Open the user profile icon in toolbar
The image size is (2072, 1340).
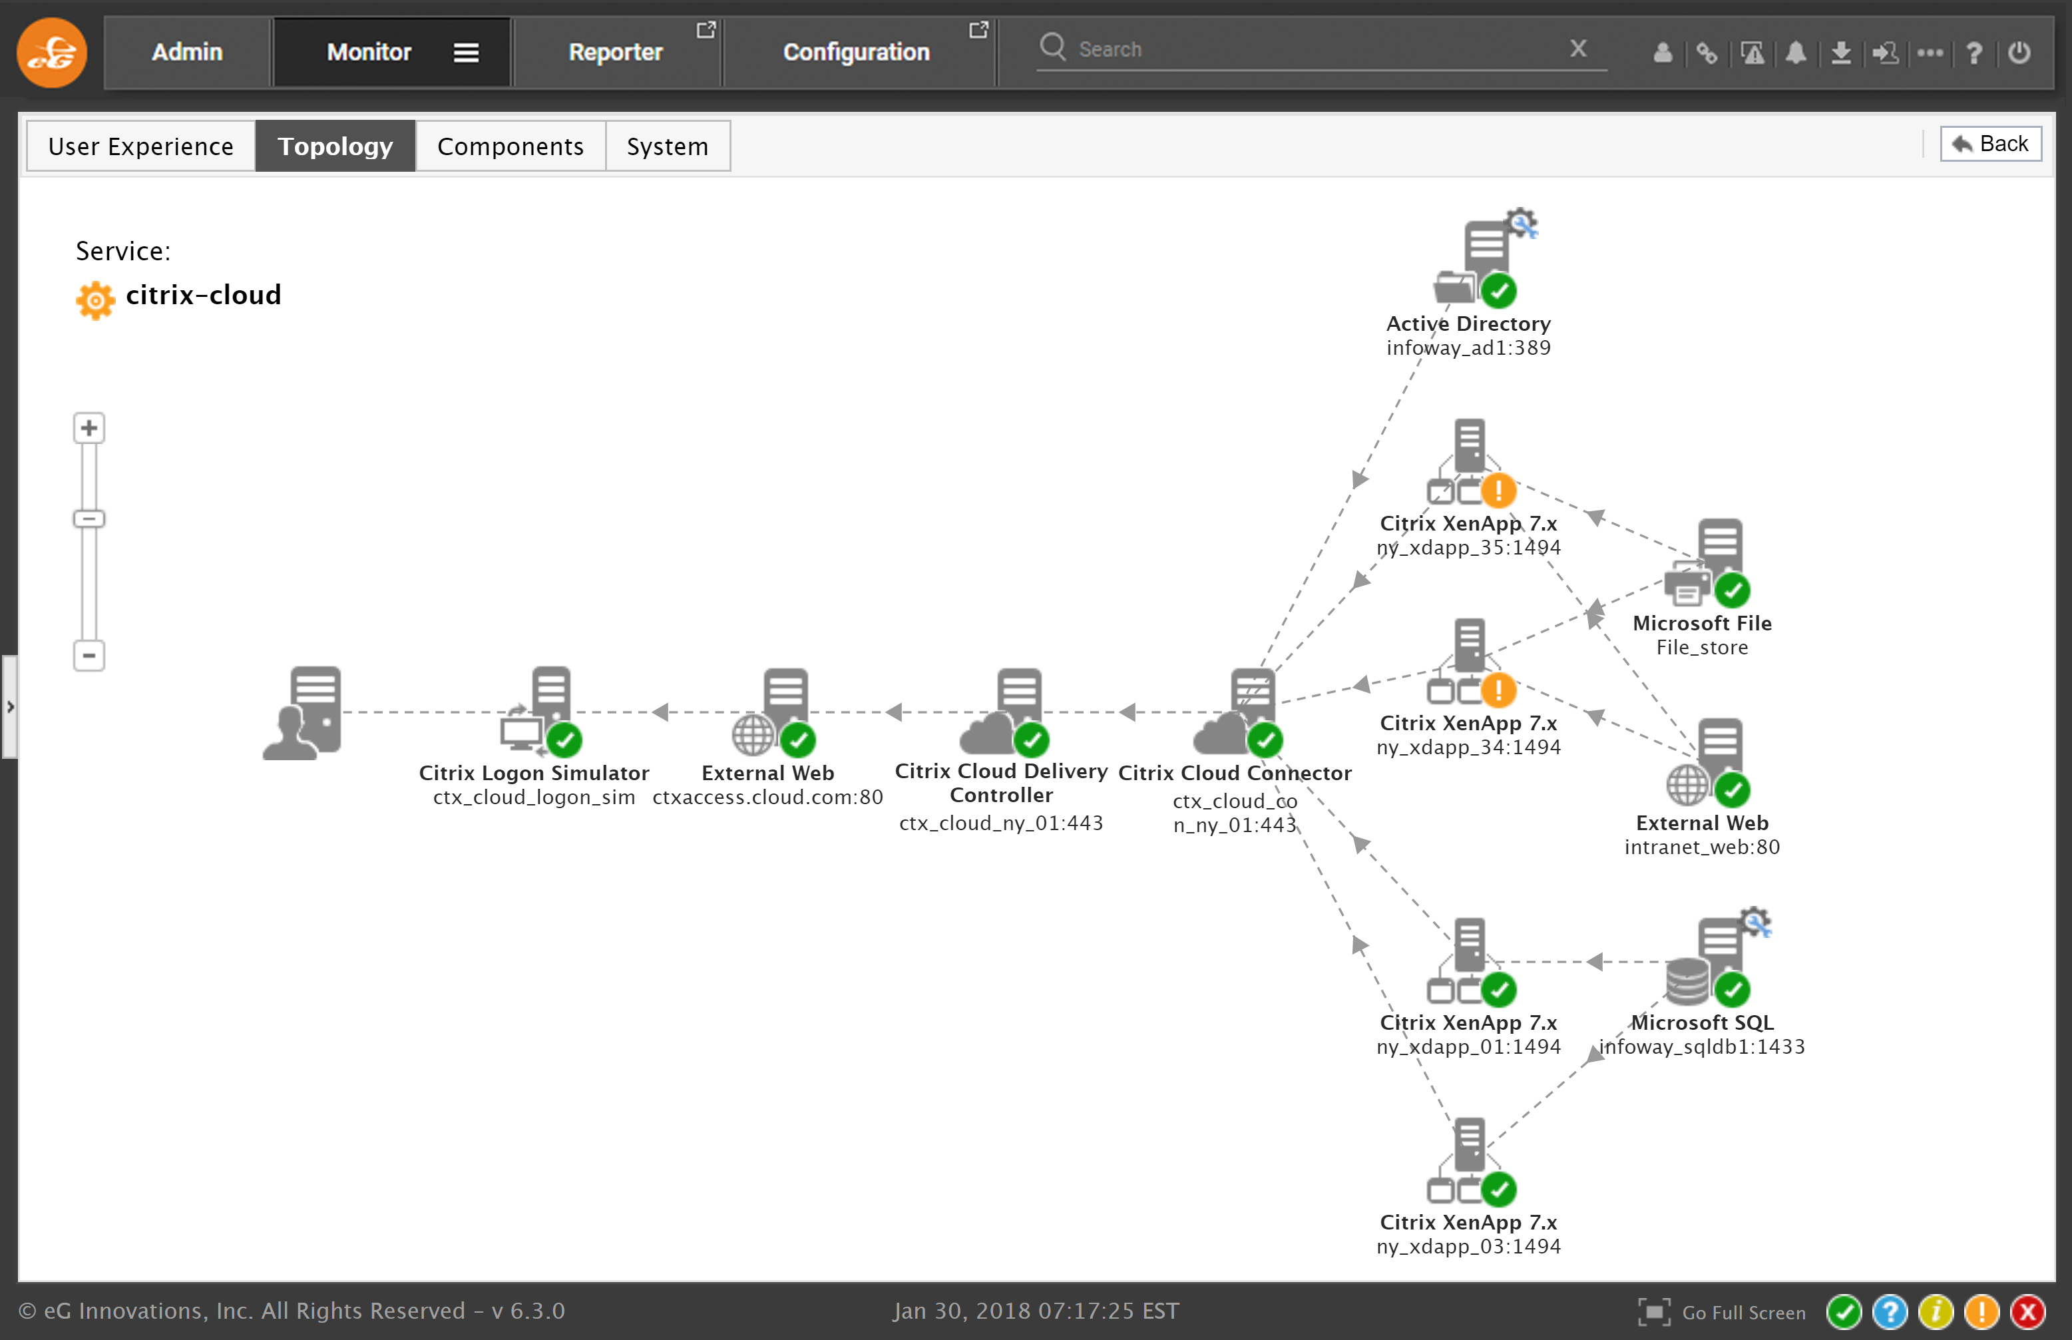[x=1663, y=53]
